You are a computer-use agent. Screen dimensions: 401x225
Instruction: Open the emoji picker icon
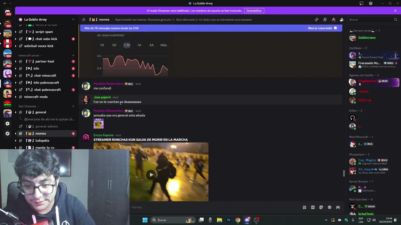pos(330,207)
